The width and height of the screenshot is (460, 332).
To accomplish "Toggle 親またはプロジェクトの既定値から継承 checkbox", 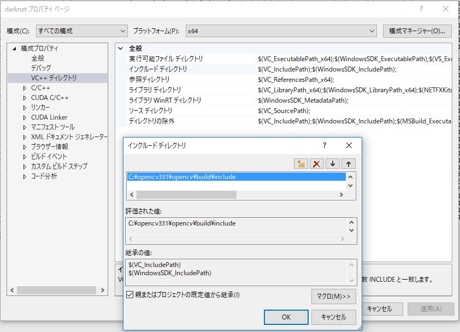I will pos(129,295).
